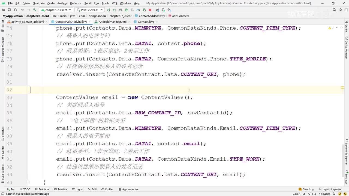Build the project with the hammer icon
Image resolution: width=349 pixels, height=196 pixels.
pos(35,10)
